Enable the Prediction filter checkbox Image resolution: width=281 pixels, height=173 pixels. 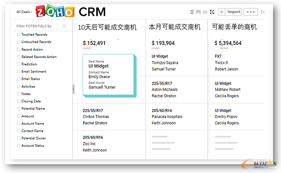(19, 64)
